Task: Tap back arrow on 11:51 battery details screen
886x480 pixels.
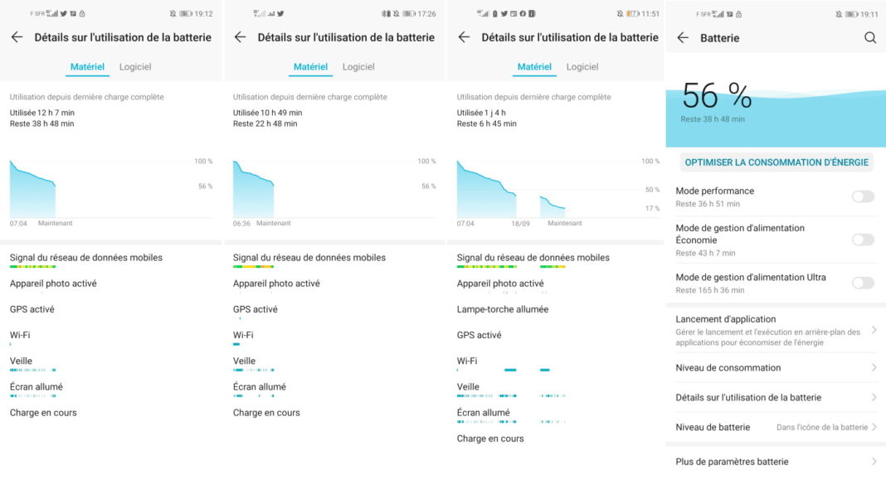Action: coord(464,37)
